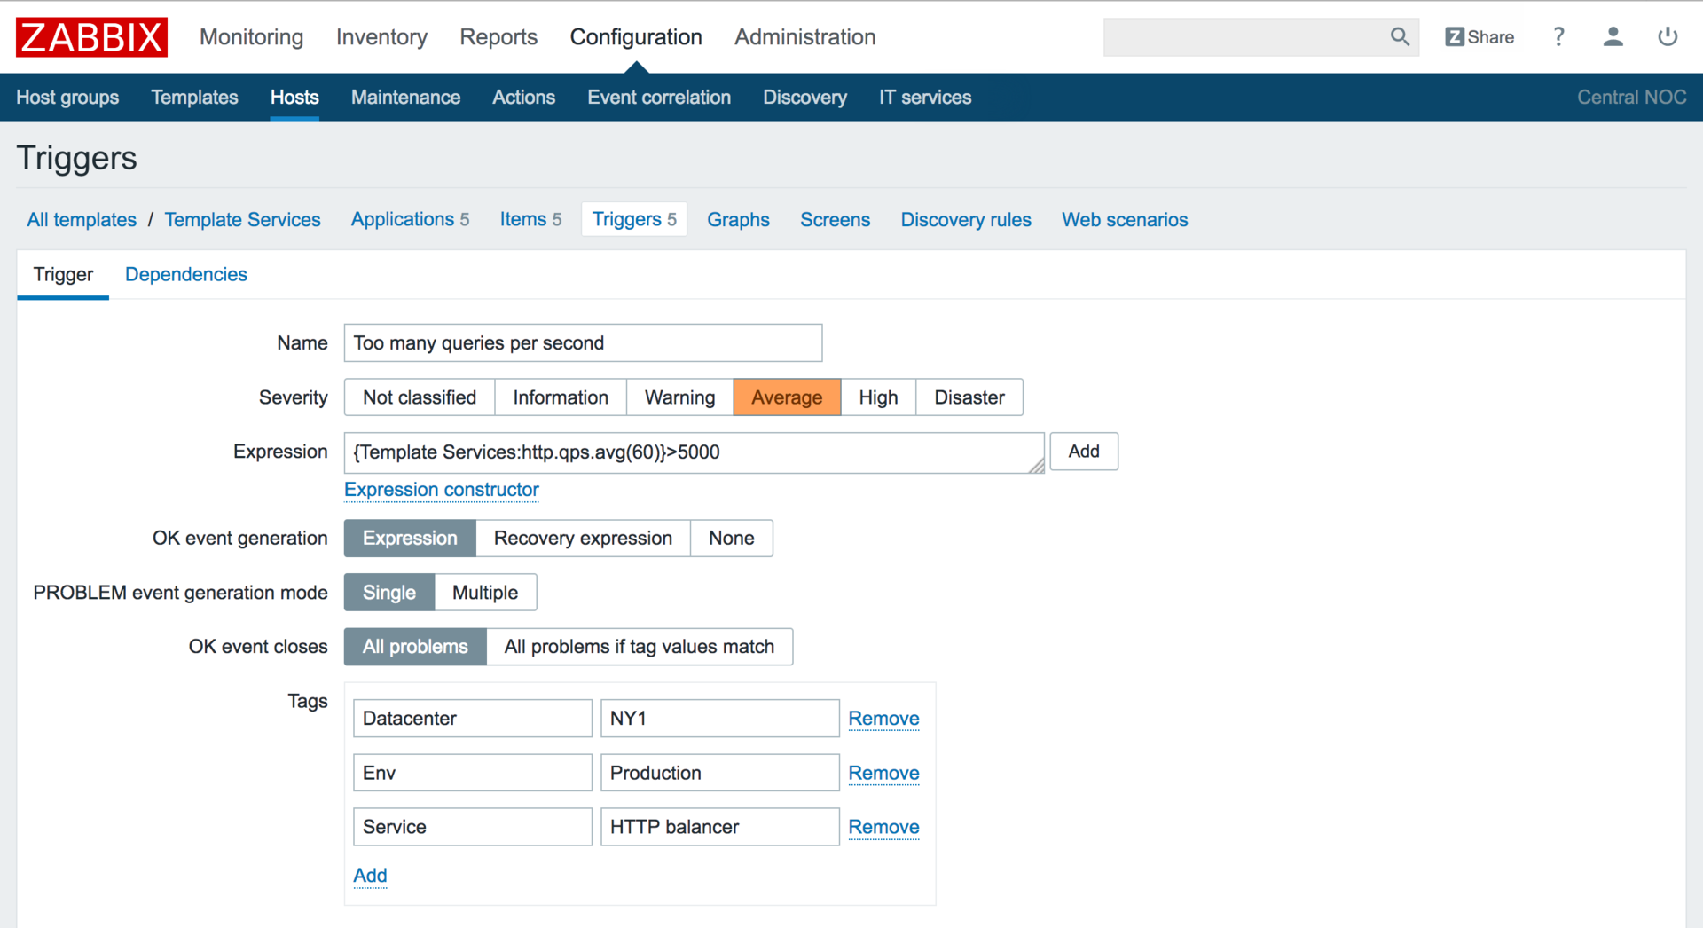Open the Expression constructor

[441, 490]
